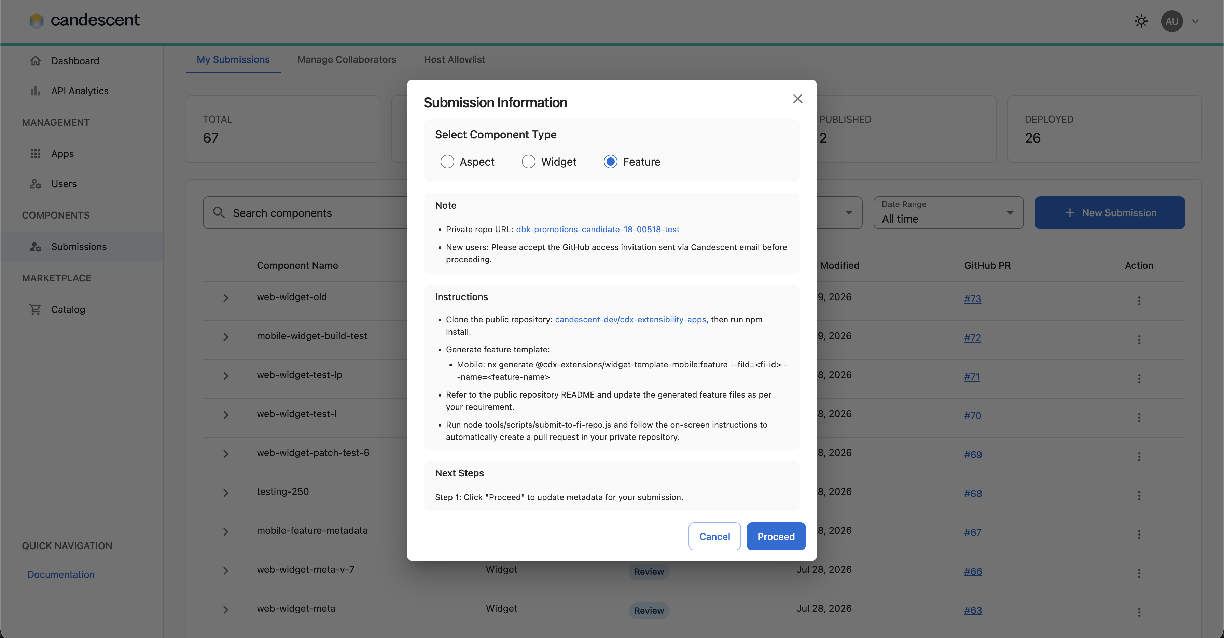
Task: Open the dbk-promotions-candidate private repo link
Action: click(x=598, y=230)
